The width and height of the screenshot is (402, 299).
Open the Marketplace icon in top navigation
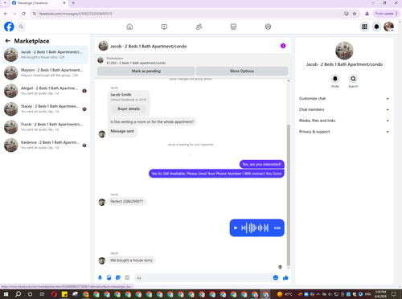coord(233,27)
